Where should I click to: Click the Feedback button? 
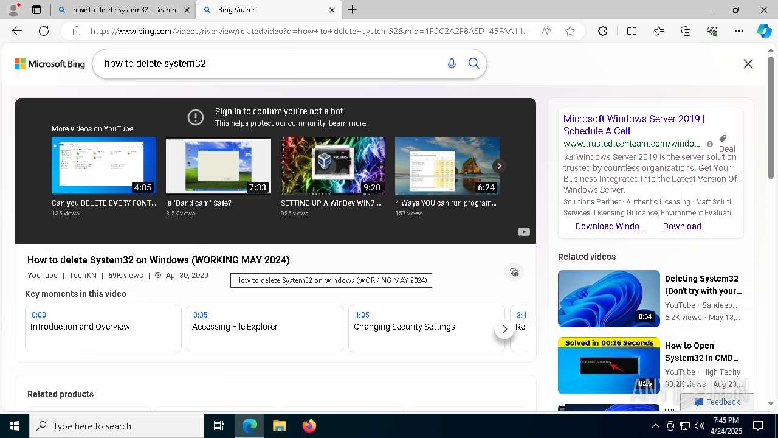(717, 402)
